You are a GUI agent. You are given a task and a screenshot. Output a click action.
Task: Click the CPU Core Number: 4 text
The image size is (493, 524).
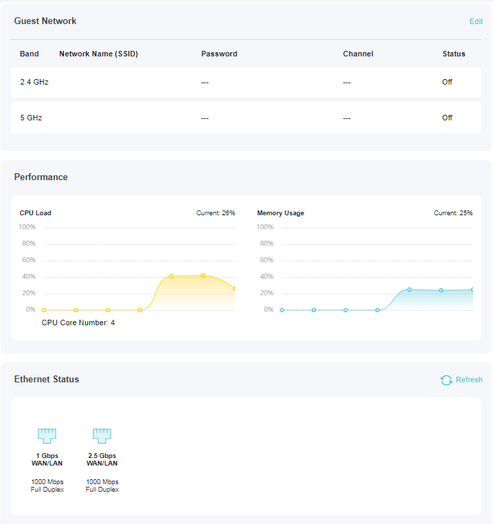[x=78, y=323]
